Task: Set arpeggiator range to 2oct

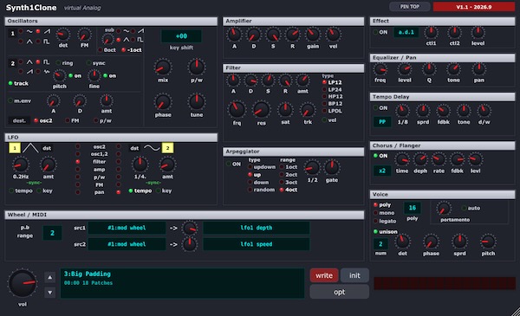Action: click(x=282, y=175)
